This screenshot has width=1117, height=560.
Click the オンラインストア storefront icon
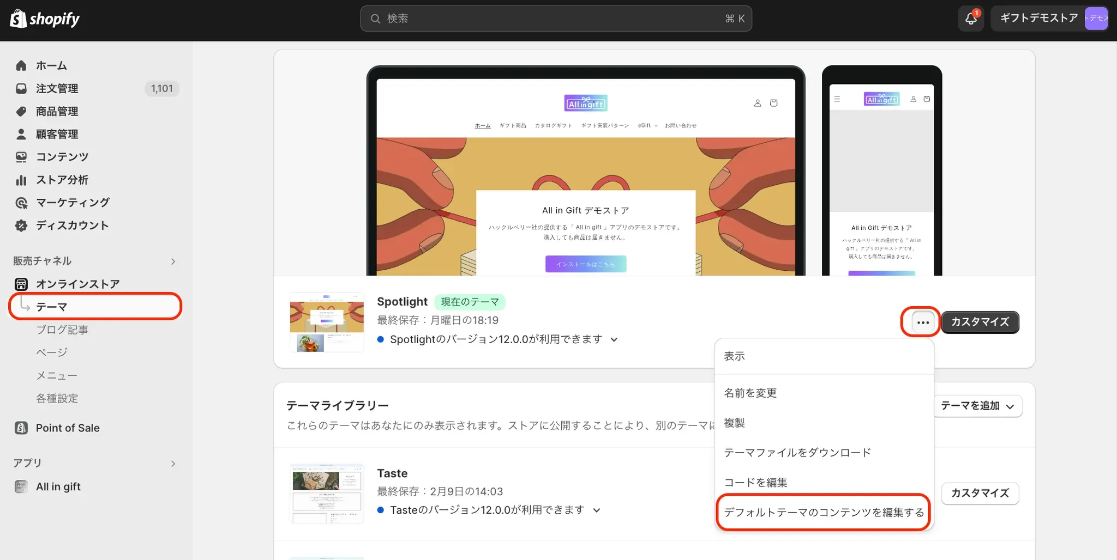coord(21,284)
